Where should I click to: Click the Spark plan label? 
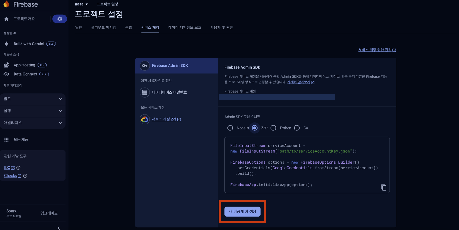11,211
